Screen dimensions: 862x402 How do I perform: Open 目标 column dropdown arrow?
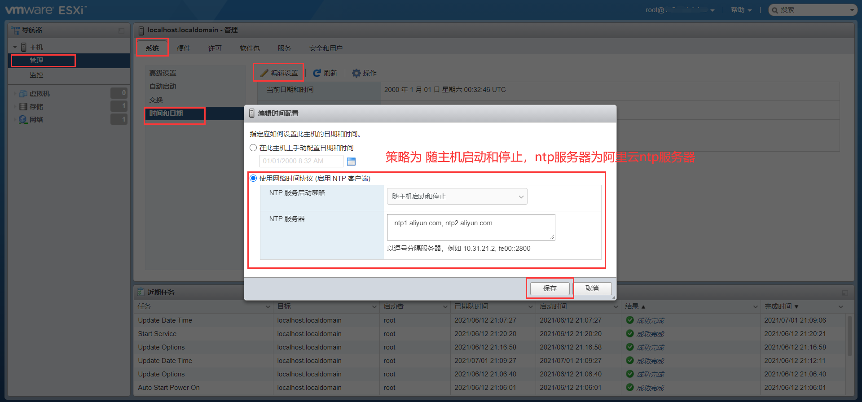click(374, 307)
